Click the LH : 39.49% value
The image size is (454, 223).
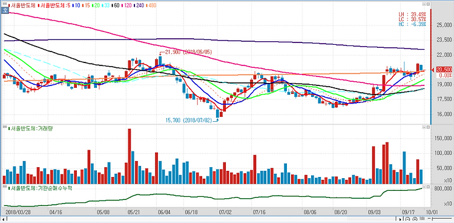[x=413, y=14]
